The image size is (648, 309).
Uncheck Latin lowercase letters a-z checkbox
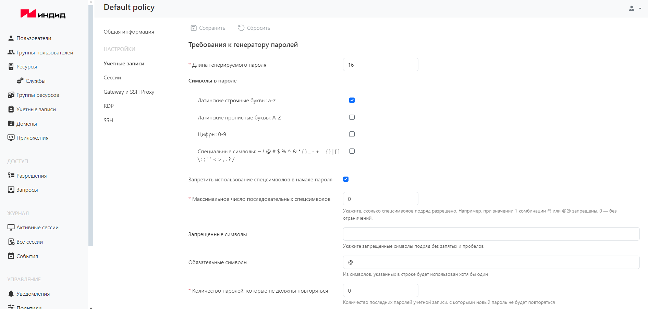[x=352, y=100]
